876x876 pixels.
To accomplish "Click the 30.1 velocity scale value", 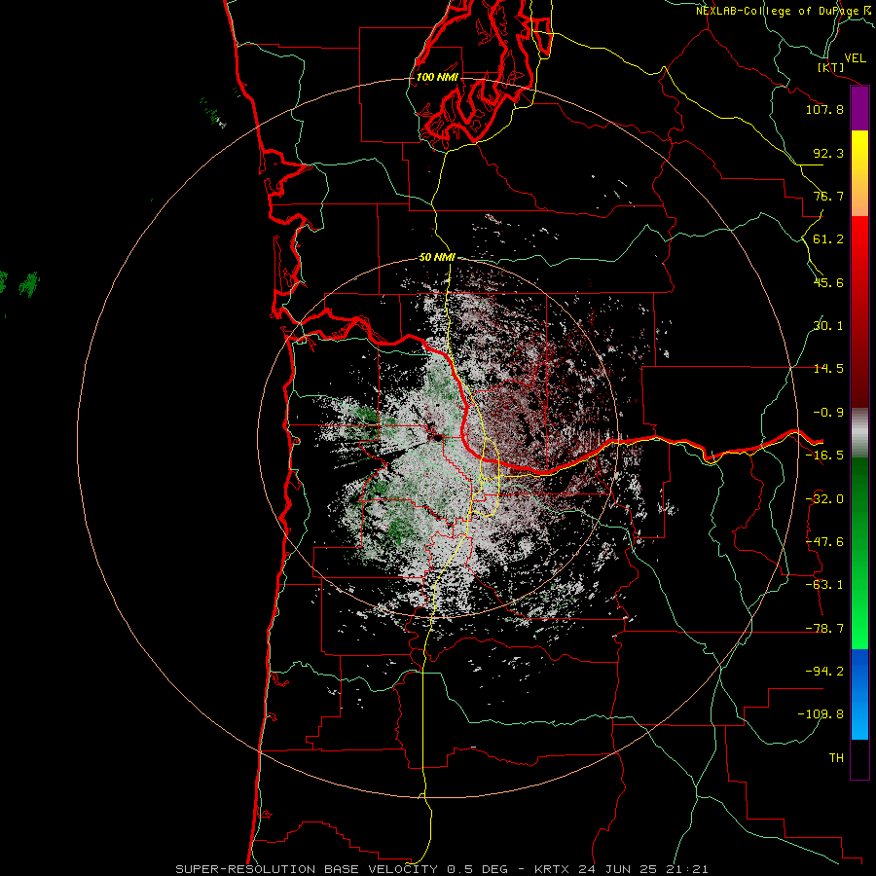I will click(x=828, y=326).
